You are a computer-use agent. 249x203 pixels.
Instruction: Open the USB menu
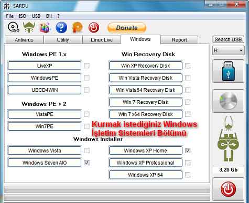click(36, 16)
